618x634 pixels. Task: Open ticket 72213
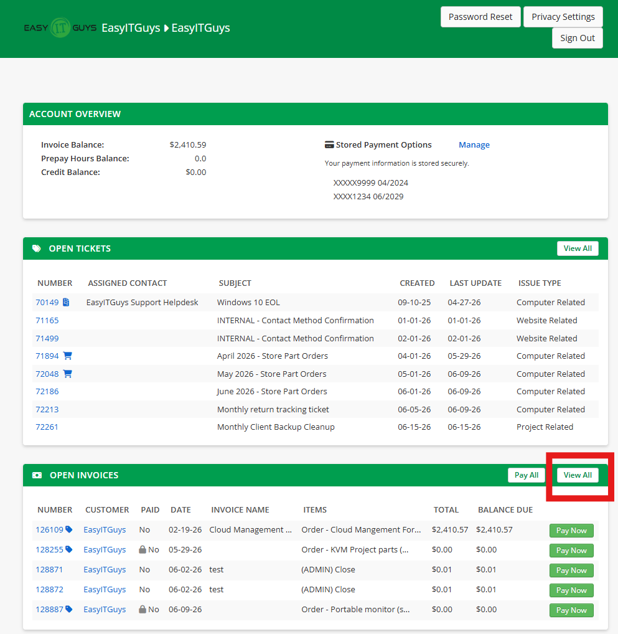tap(47, 409)
